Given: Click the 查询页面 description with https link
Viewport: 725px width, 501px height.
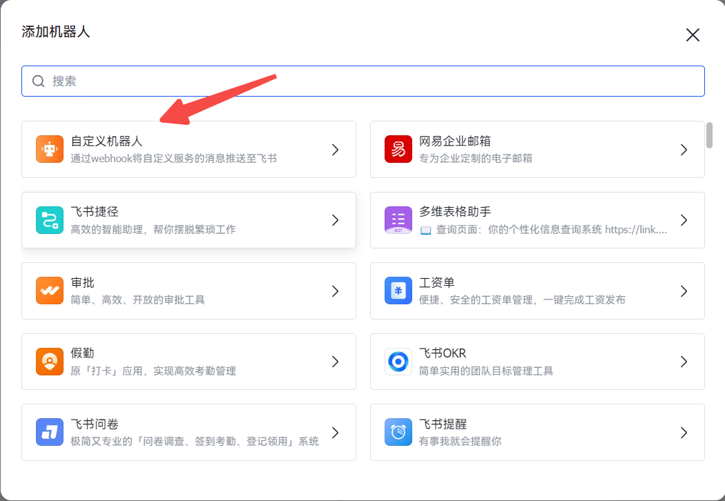Looking at the screenshot, I should coord(543,229).
